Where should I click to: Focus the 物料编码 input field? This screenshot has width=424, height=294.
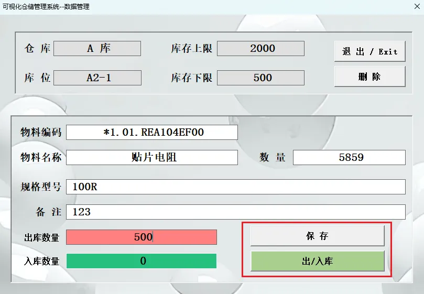(152, 132)
